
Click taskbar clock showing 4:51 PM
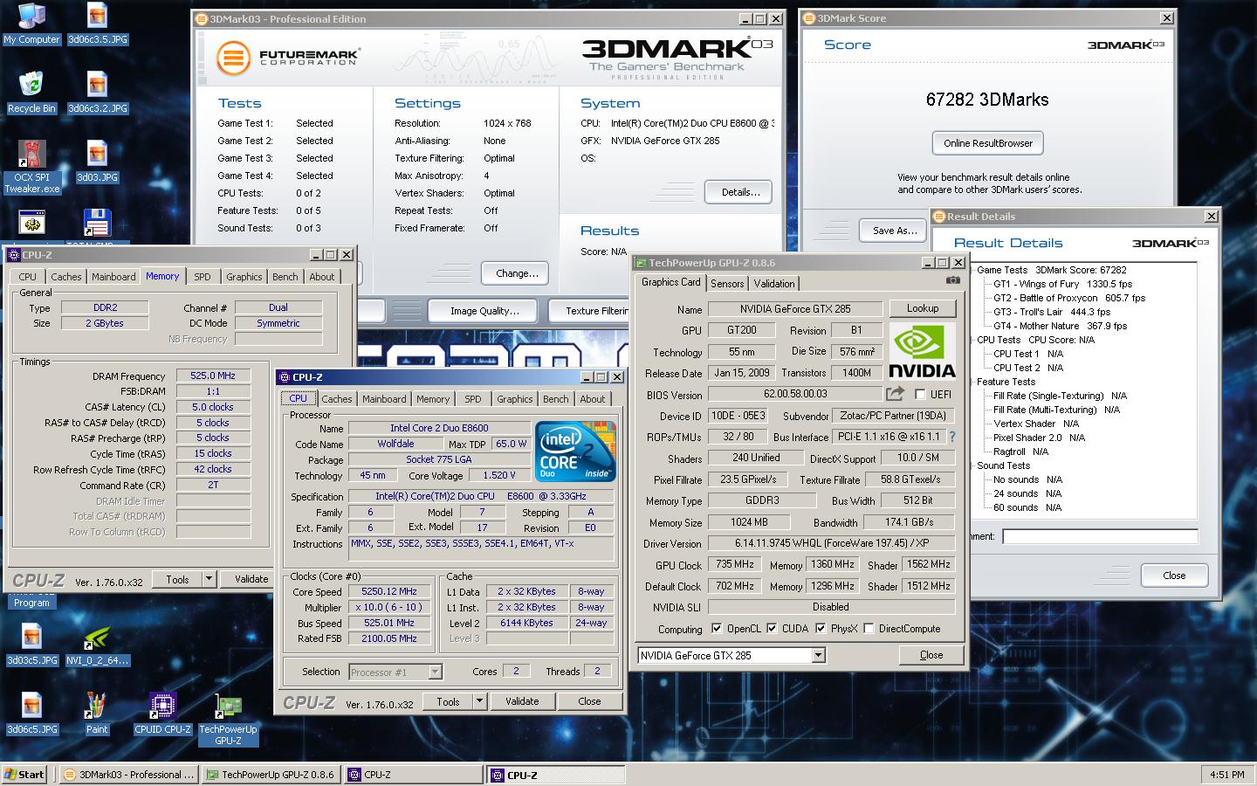[x=1226, y=775]
